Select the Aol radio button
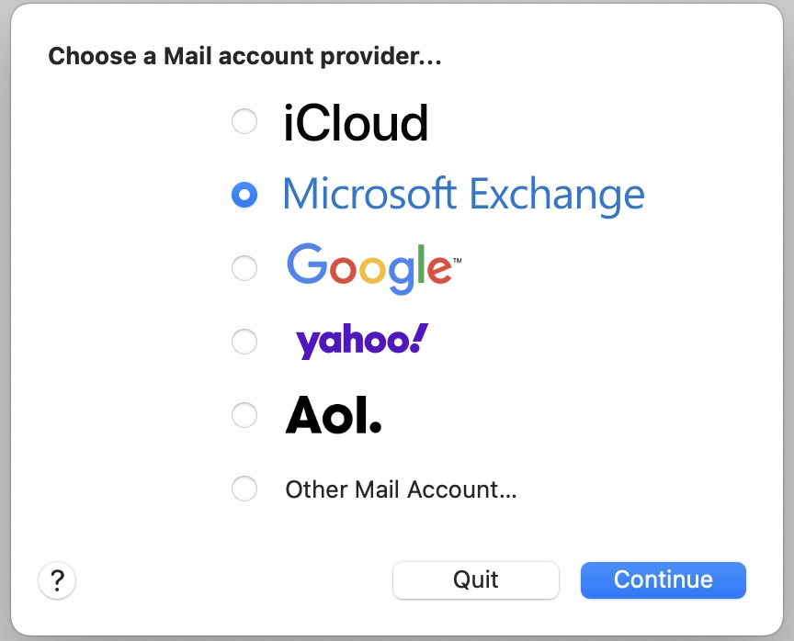 (244, 415)
